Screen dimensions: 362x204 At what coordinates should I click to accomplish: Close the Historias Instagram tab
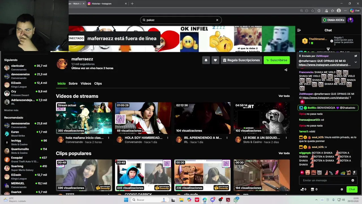pyautogui.click(x=126, y=4)
